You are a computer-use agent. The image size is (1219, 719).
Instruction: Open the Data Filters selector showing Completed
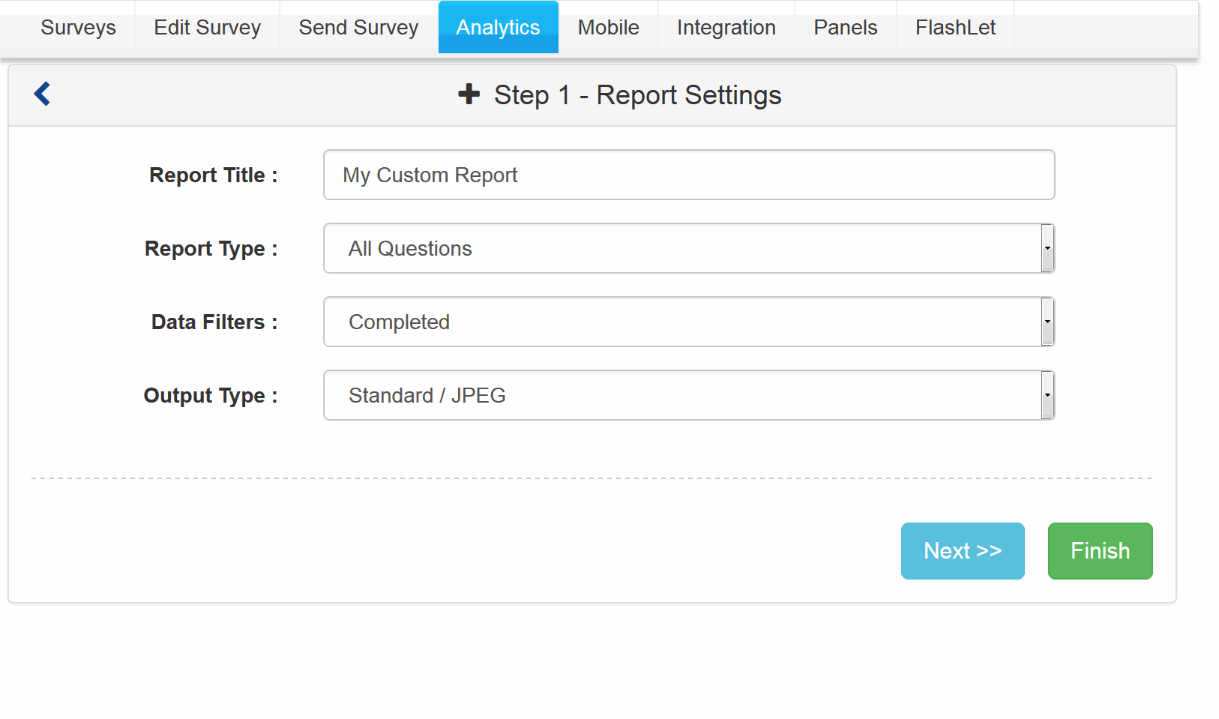675,322
